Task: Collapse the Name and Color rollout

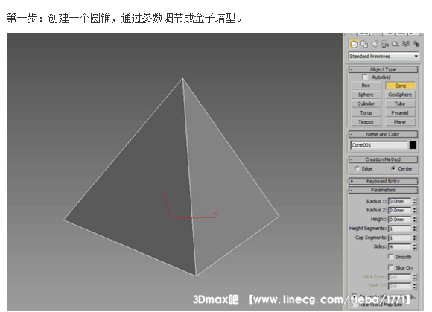Action: (x=384, y=134)
